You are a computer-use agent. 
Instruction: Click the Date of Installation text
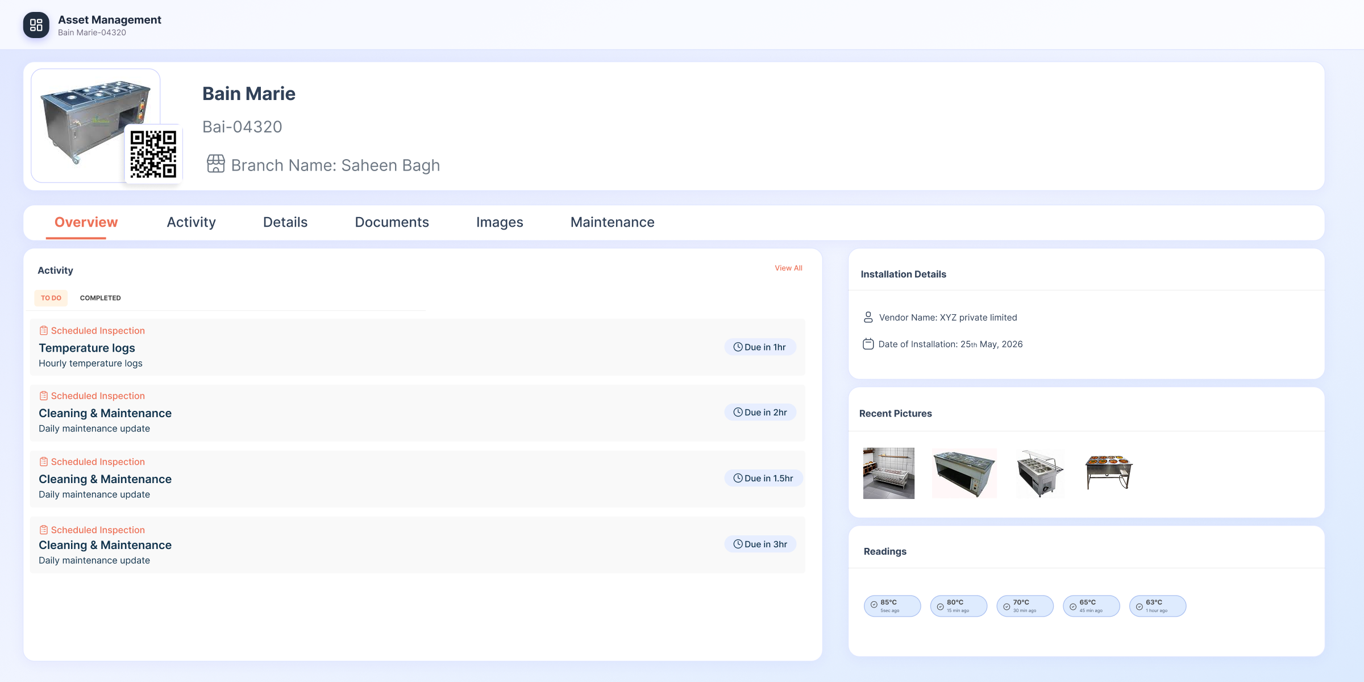coord(950,344)
